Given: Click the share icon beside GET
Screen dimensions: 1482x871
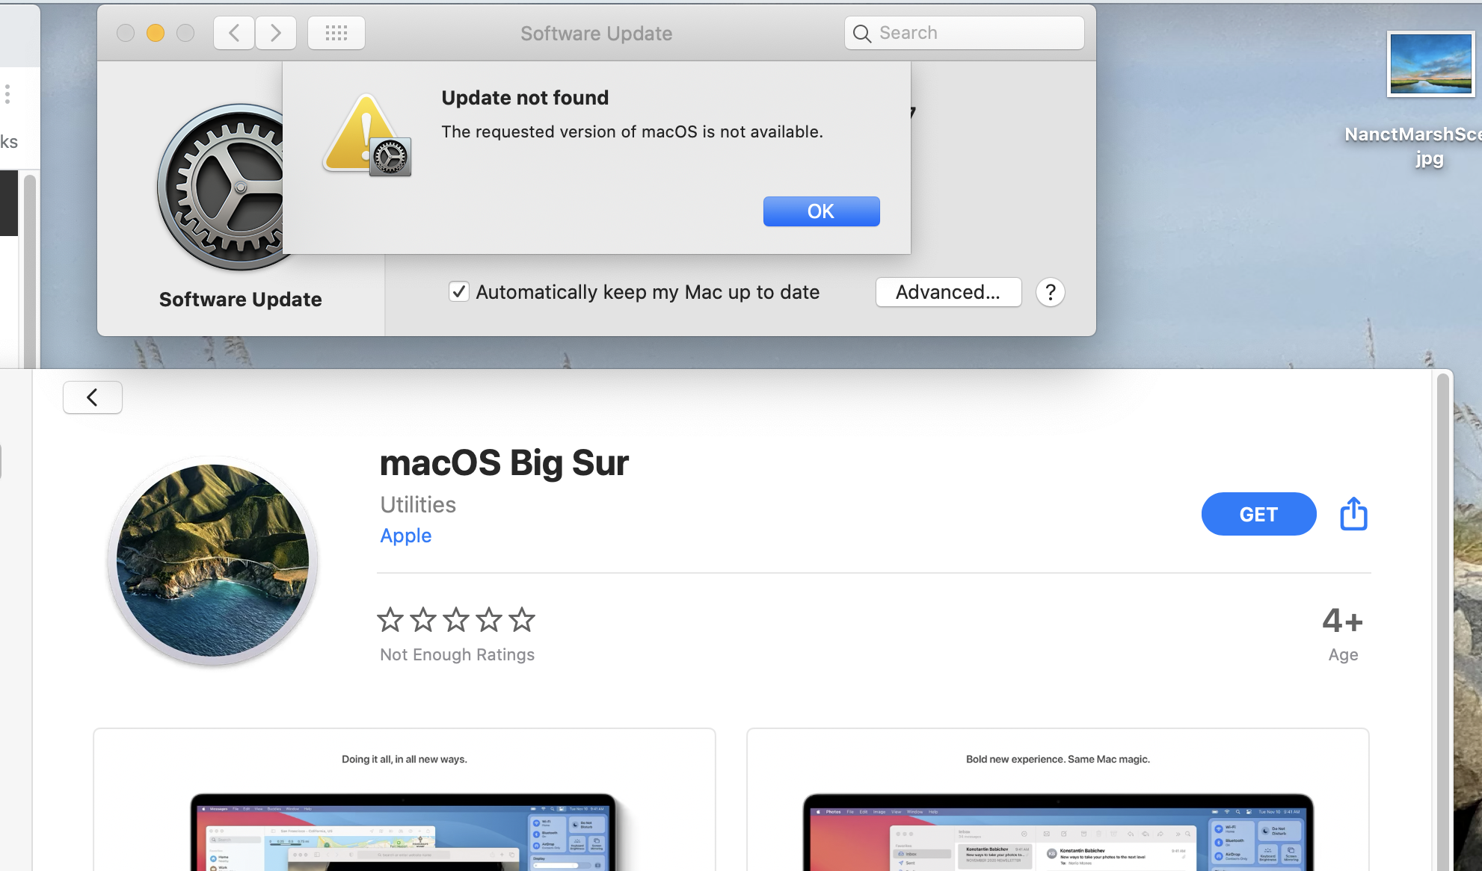Looking at the screenshot, I should tap(1353, 514).
